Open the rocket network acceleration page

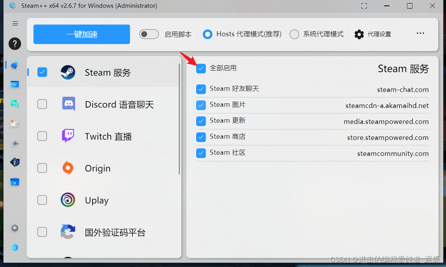(x=14, y=65)
